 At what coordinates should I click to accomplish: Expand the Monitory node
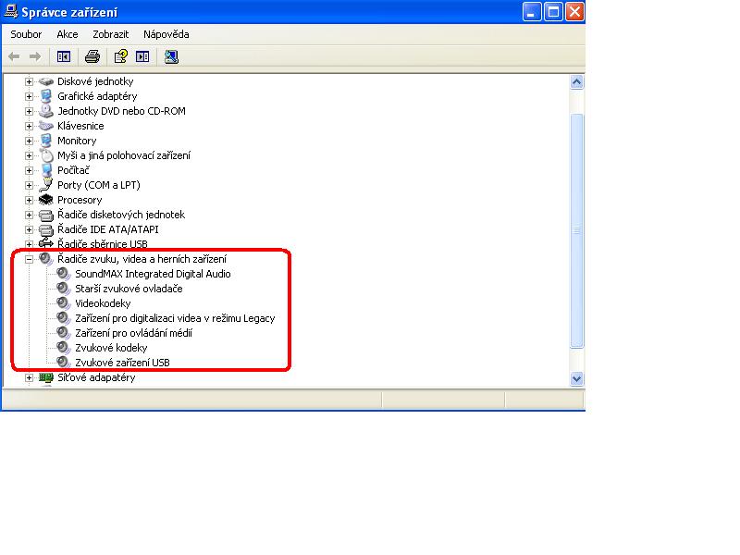point(29,141)
